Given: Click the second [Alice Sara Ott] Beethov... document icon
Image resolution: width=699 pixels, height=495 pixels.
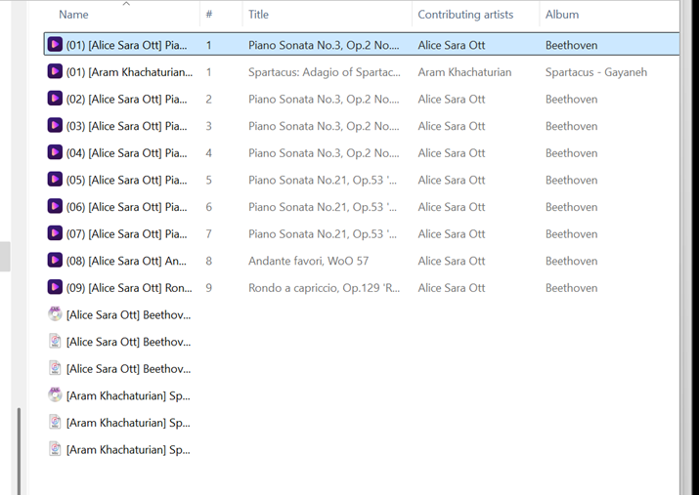Looking at the screenshot, I should (x=55, y=342).
